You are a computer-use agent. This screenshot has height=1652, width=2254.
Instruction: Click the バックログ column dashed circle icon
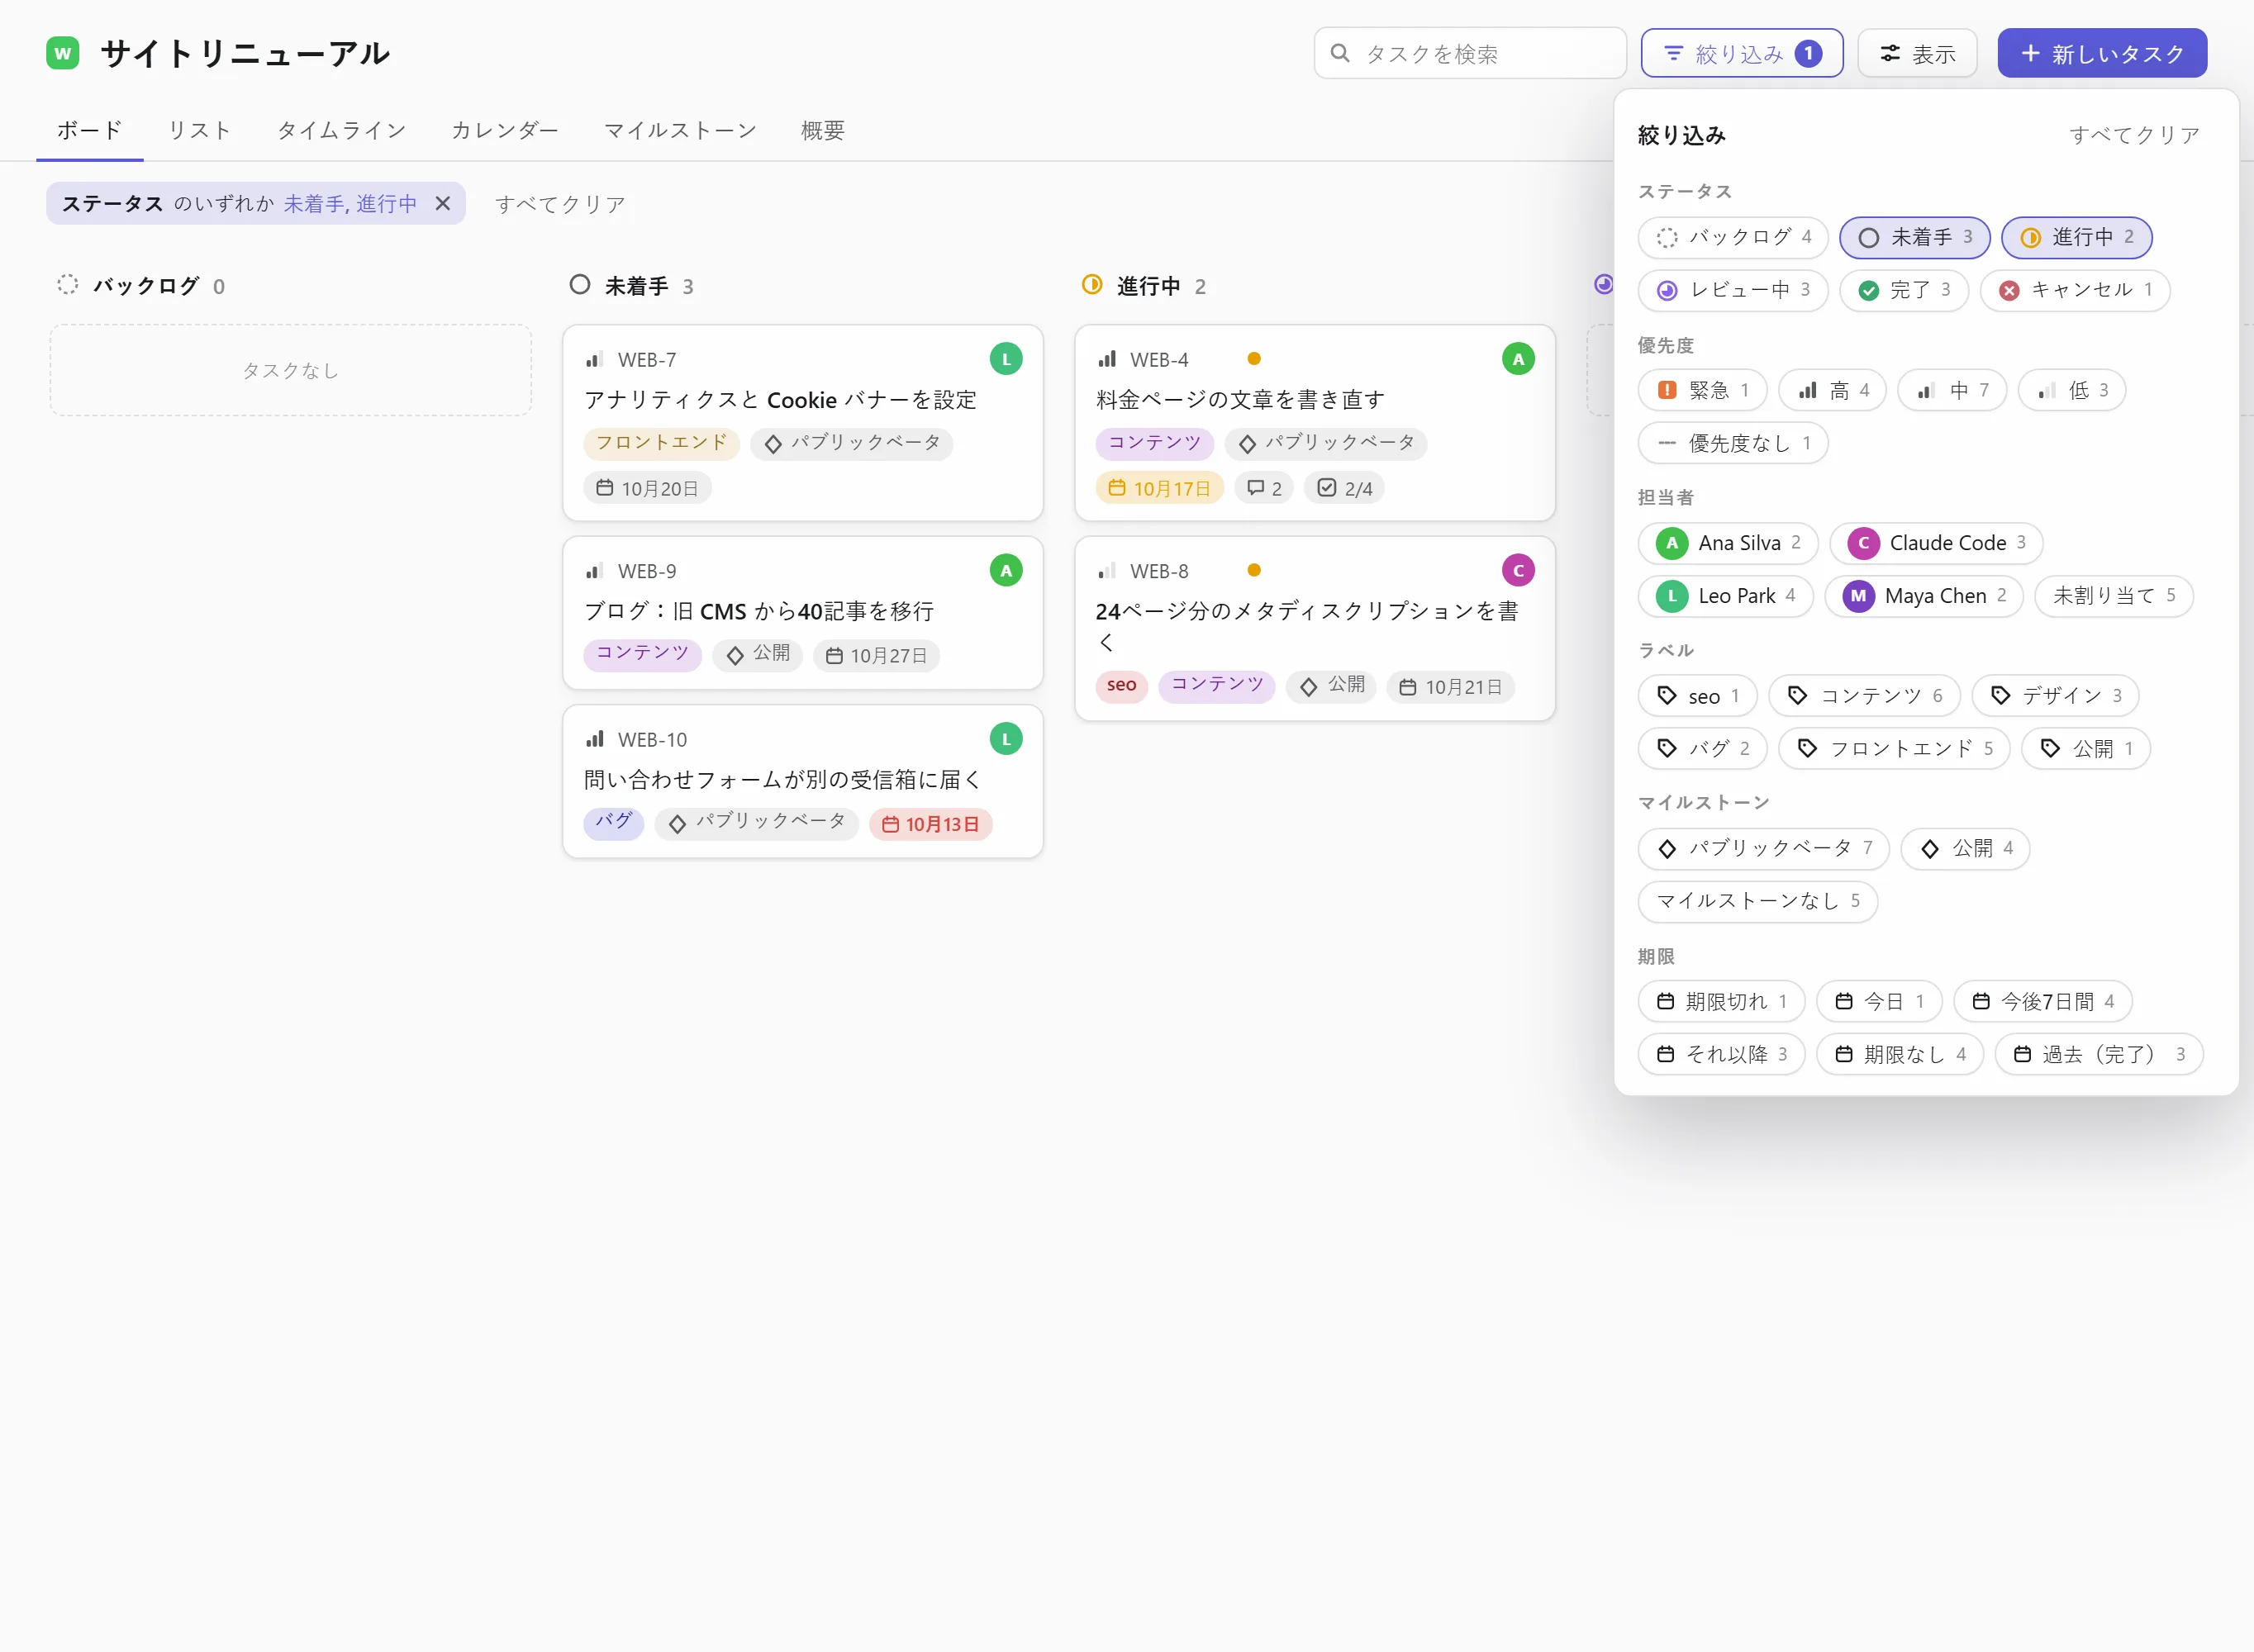[x=67, y=285]
